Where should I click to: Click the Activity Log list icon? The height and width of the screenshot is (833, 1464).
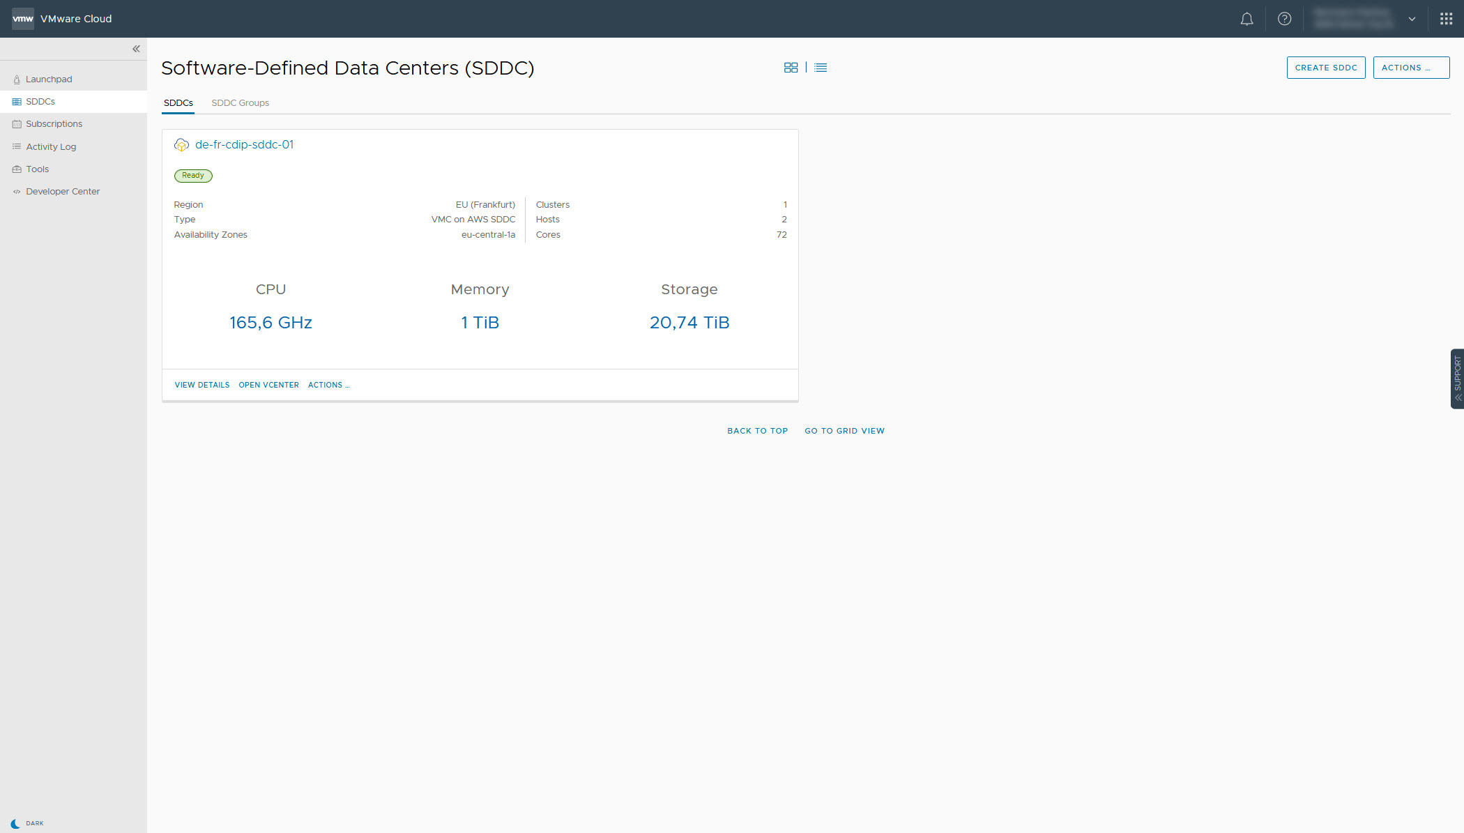(17, 146)
